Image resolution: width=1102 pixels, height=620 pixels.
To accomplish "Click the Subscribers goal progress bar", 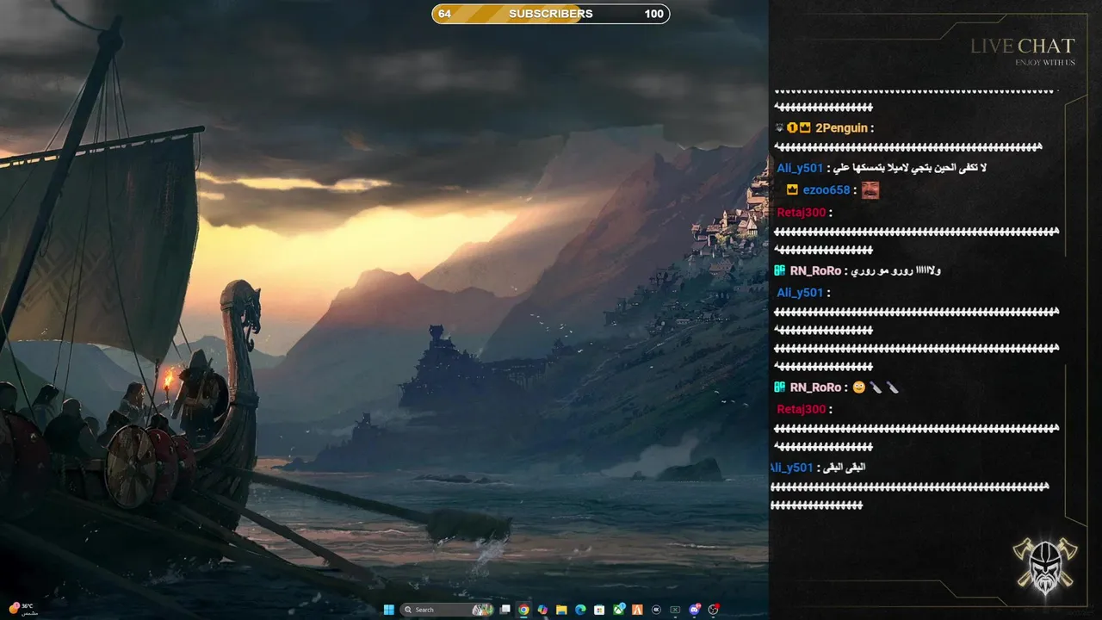I will coord(551,14).
